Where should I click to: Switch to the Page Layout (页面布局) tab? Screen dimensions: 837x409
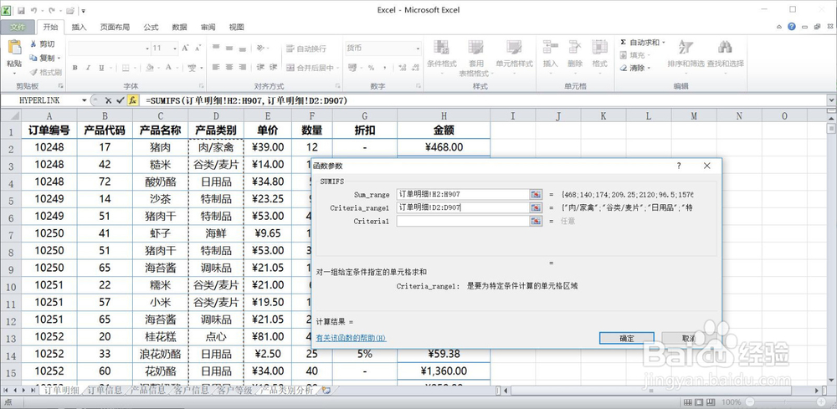click(x=115, y=28)
